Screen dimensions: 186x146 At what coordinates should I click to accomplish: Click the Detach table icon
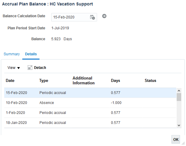30,68
